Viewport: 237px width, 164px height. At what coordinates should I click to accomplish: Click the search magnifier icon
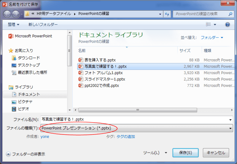click(230, 14)
